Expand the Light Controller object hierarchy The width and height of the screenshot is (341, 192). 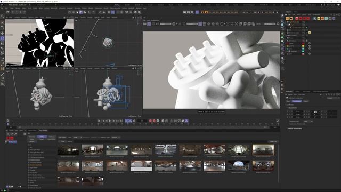(x=286, y=22)
